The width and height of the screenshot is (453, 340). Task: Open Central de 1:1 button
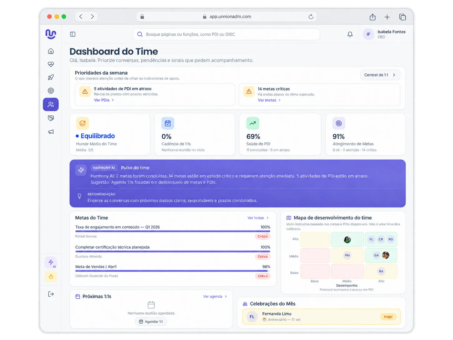380,75
